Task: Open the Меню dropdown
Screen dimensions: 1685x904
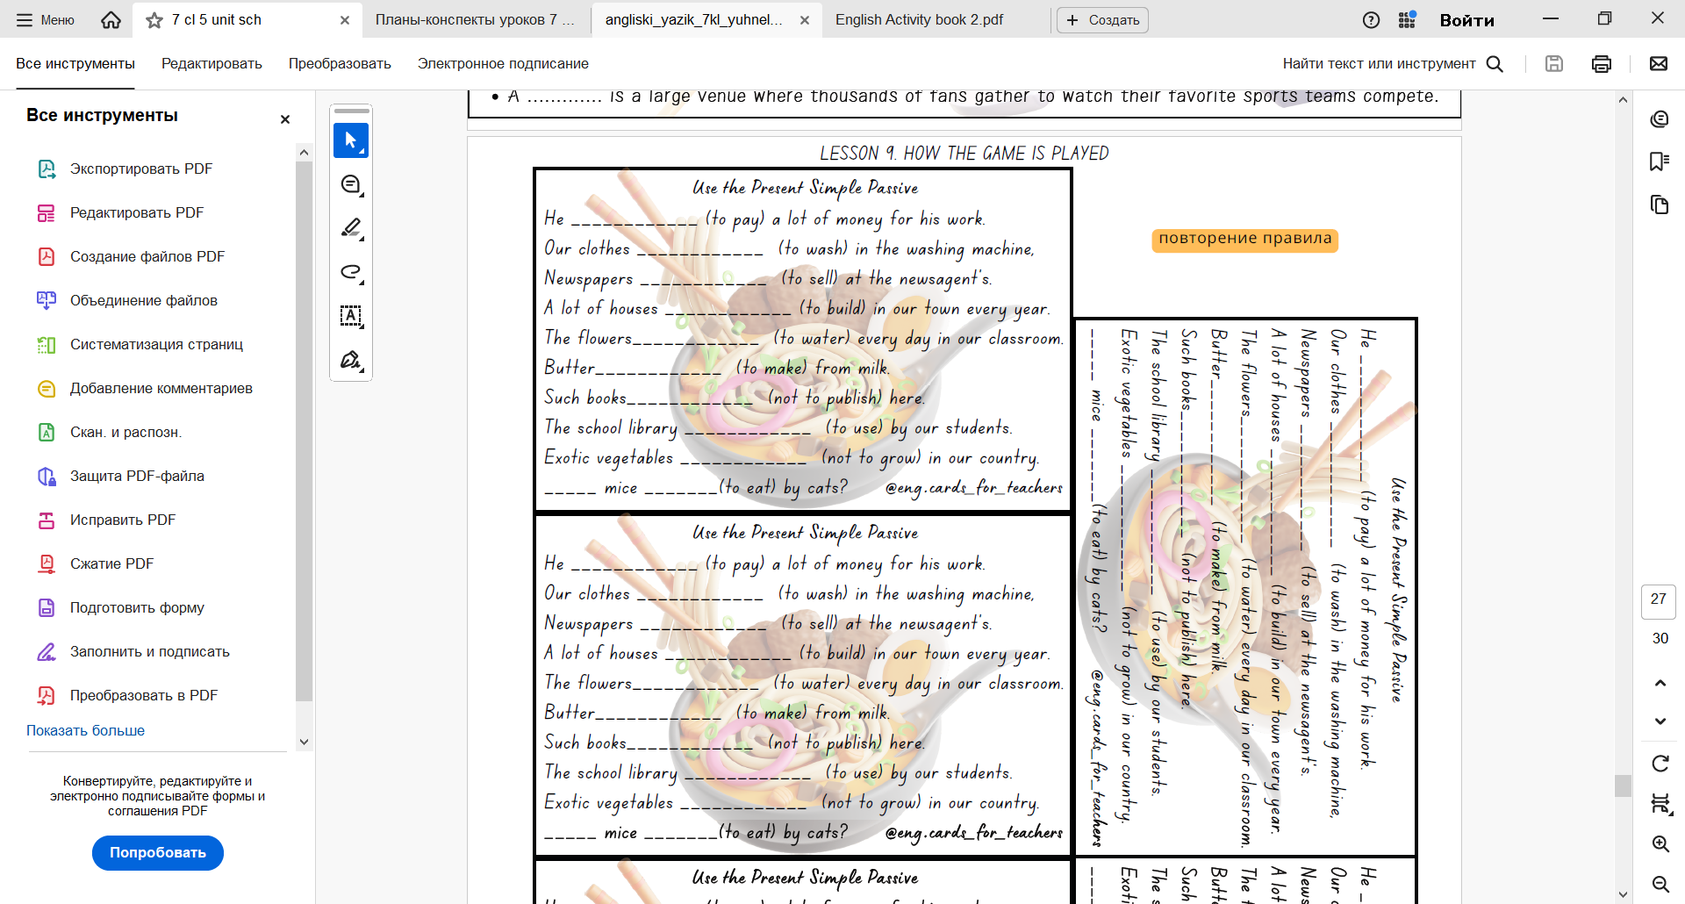Action: [x=46, y=19]
